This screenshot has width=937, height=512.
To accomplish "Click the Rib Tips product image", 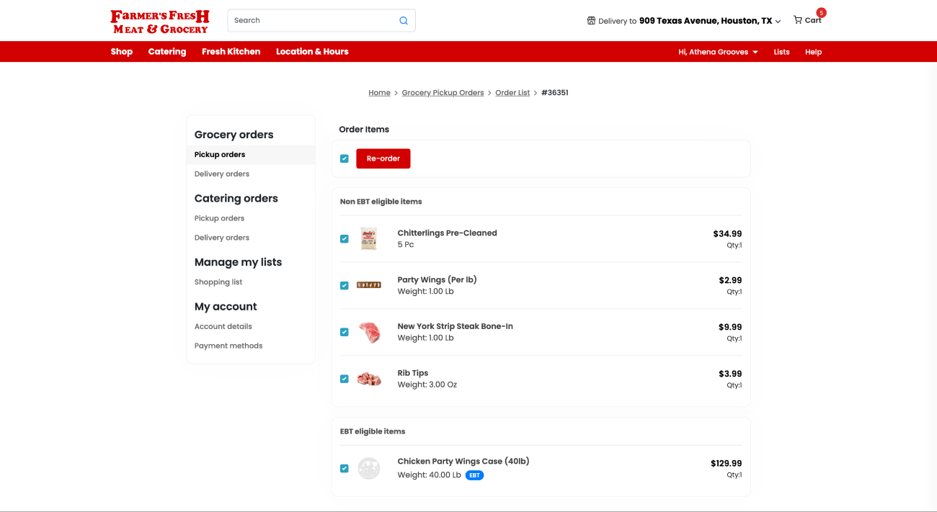I will (369, 379).
